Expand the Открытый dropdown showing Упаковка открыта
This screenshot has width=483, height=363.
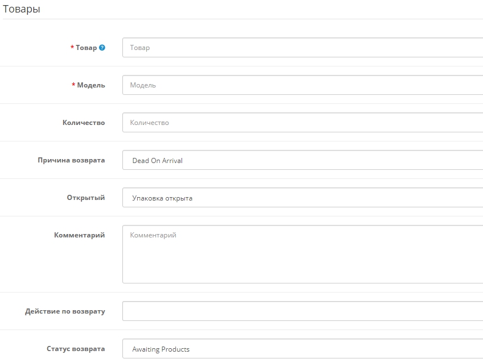point(302,198)
